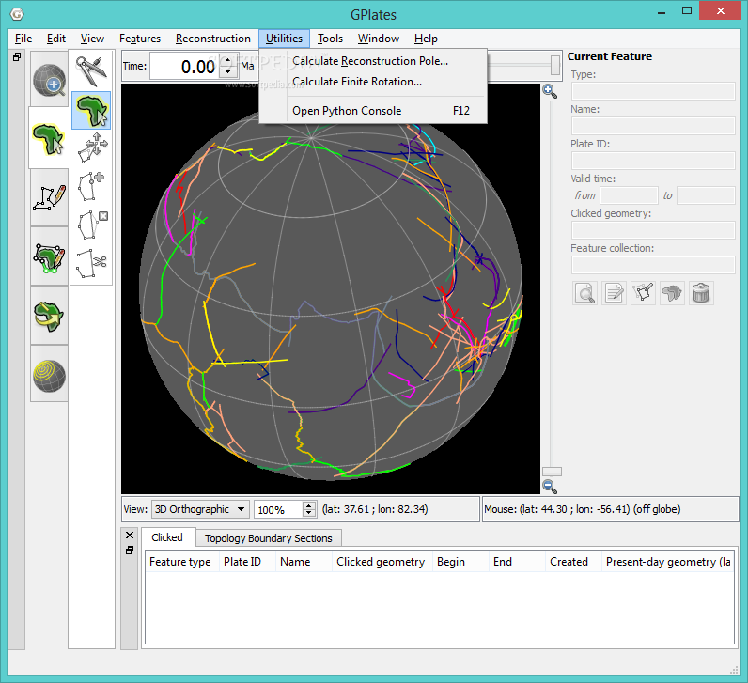Choose Calculate Reconstruction Pole

click(x=373, y=61)
